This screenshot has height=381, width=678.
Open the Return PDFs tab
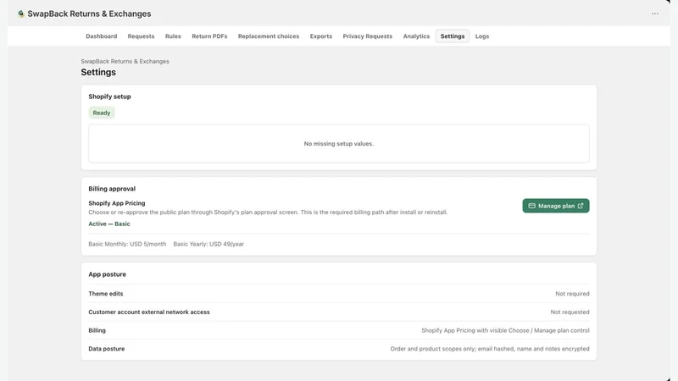(209, 36)
